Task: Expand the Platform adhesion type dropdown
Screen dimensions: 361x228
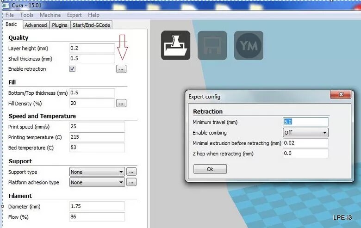Action: click(97, 182)
